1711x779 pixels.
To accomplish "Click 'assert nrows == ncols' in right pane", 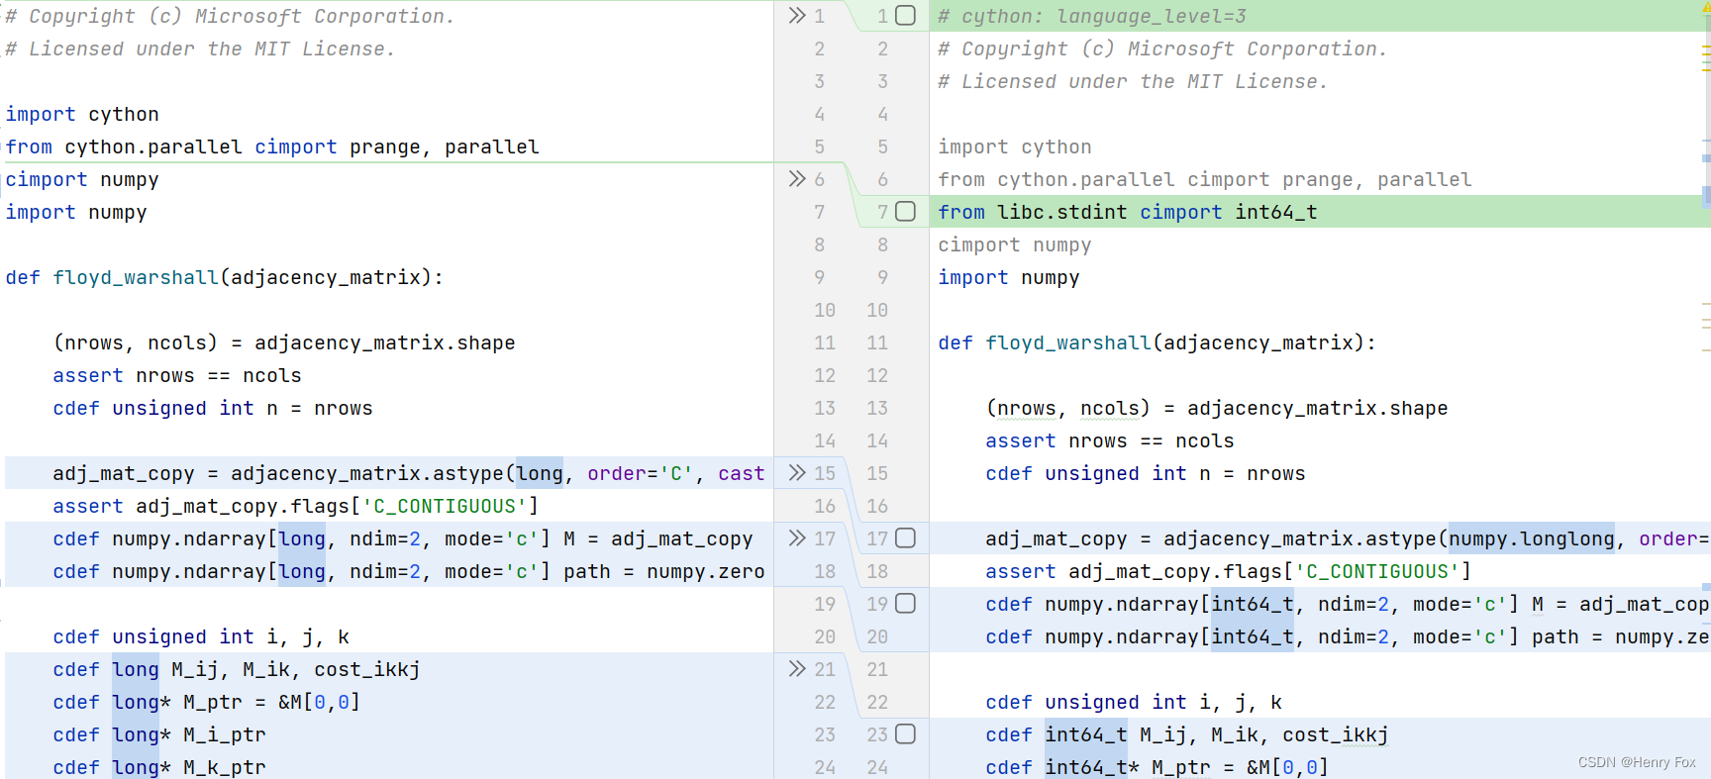I will 1110,440.
